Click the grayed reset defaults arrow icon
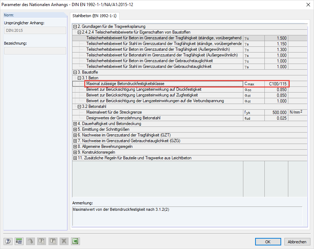Screen dimensions: 314x249 30,241
